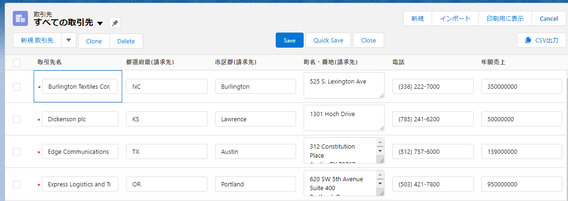Image resolution: width=568 pixels, height=201 pixels.
Task: Edit the Edge Communications name field
Action: pos(80,152)
